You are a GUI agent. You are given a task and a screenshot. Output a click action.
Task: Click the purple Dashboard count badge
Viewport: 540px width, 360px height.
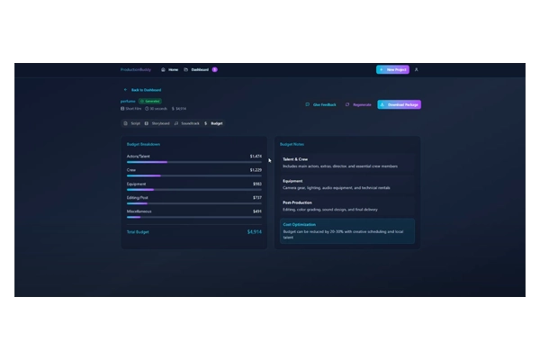tap(214, 69)
